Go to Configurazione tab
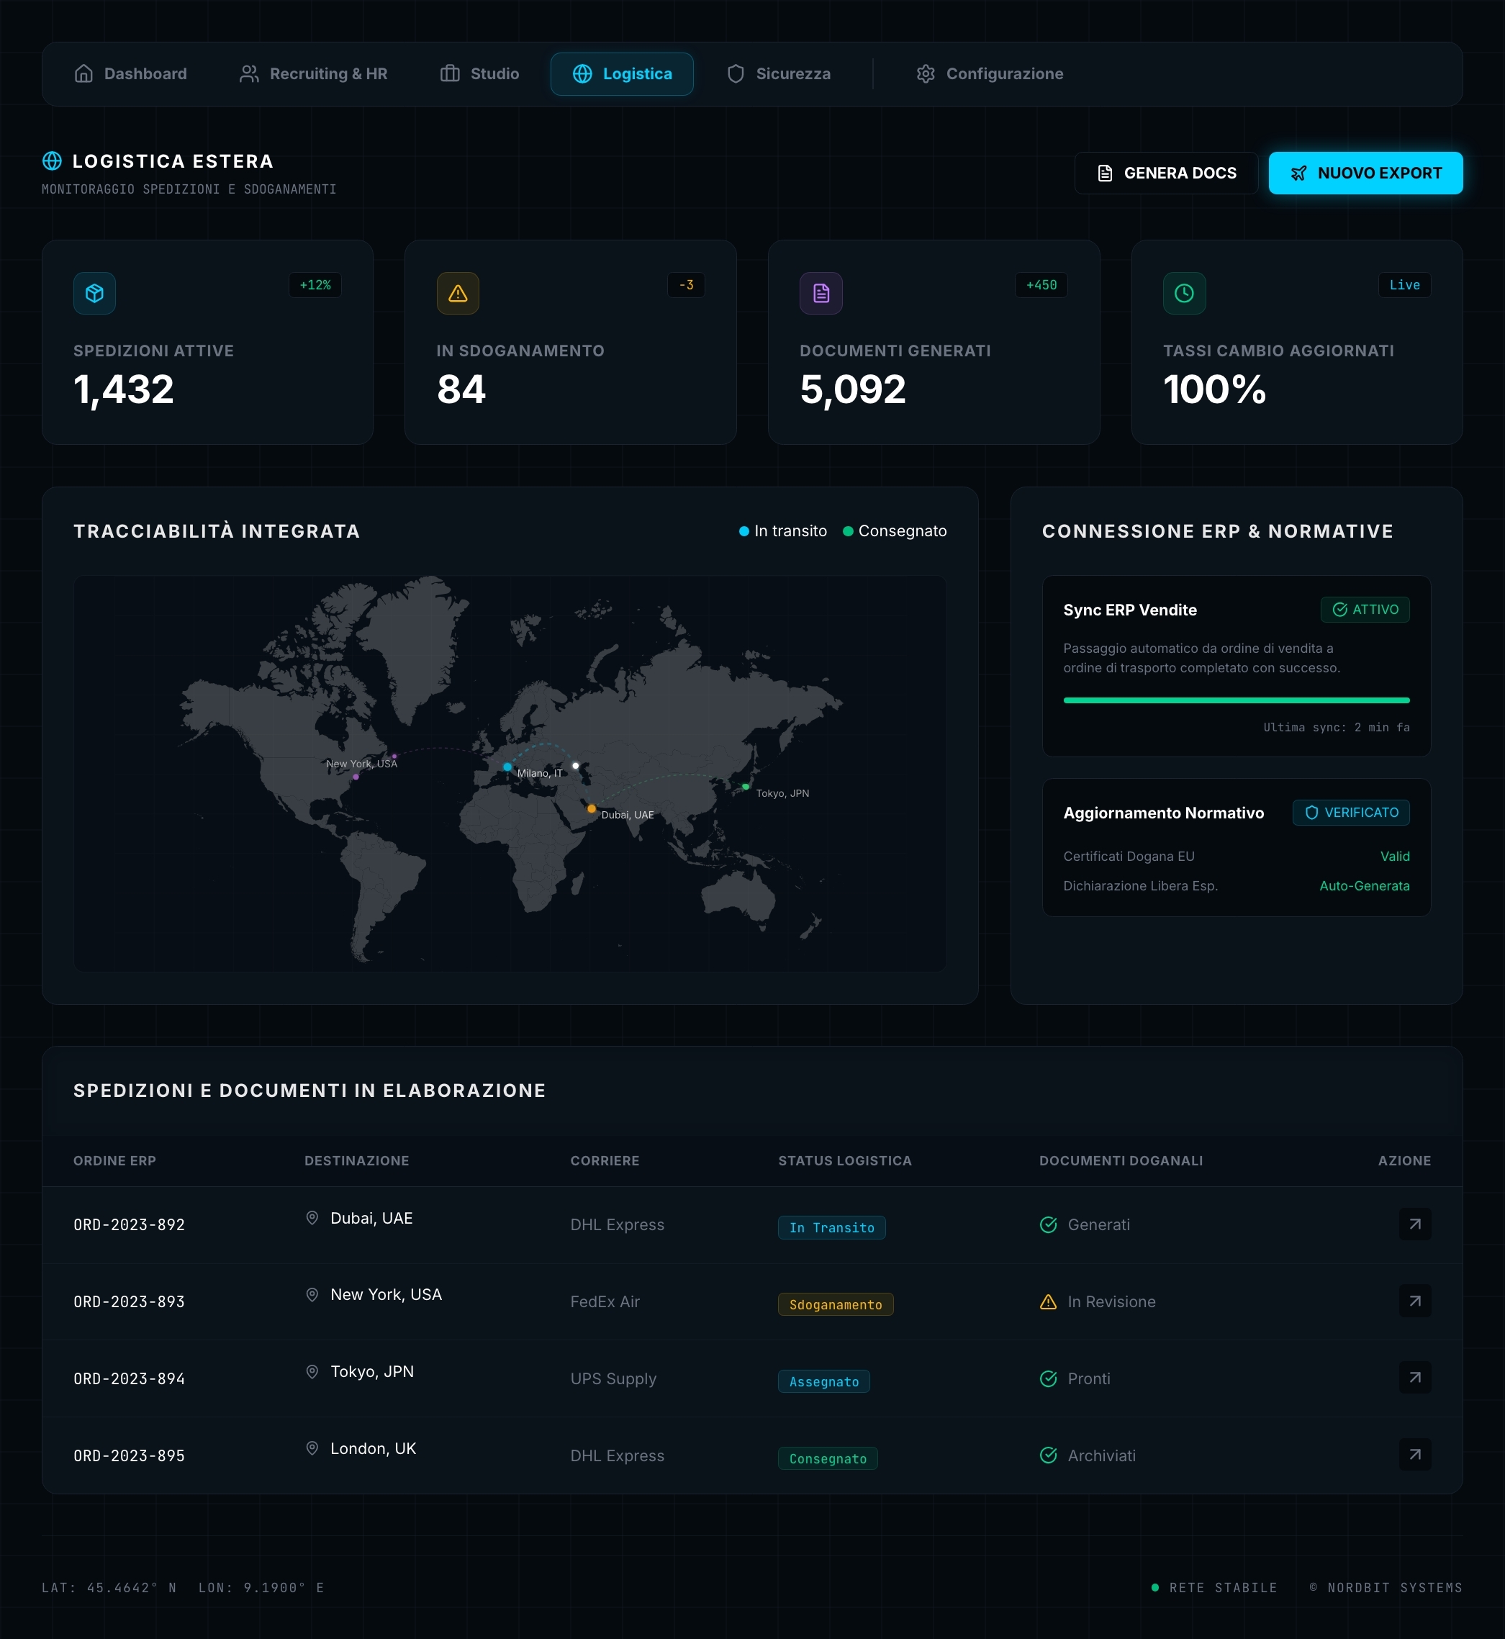Image resolution: width=1505 pixels, height=1639 pixels. pyautogui.click(x=990, y=74)
